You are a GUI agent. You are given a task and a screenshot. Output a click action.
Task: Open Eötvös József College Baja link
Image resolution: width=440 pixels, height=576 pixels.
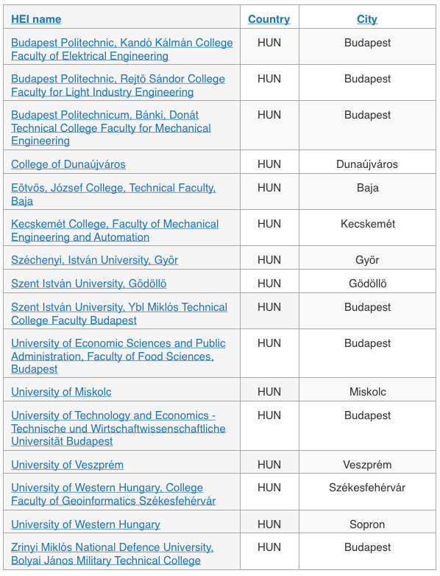(x=113, y=194)
